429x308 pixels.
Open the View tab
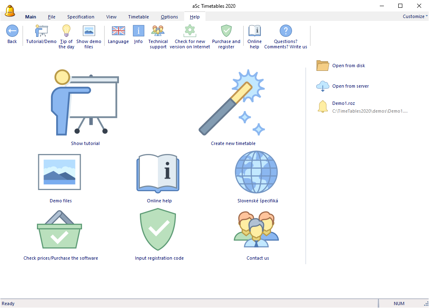pyautogui.click(x=112, y=17)
